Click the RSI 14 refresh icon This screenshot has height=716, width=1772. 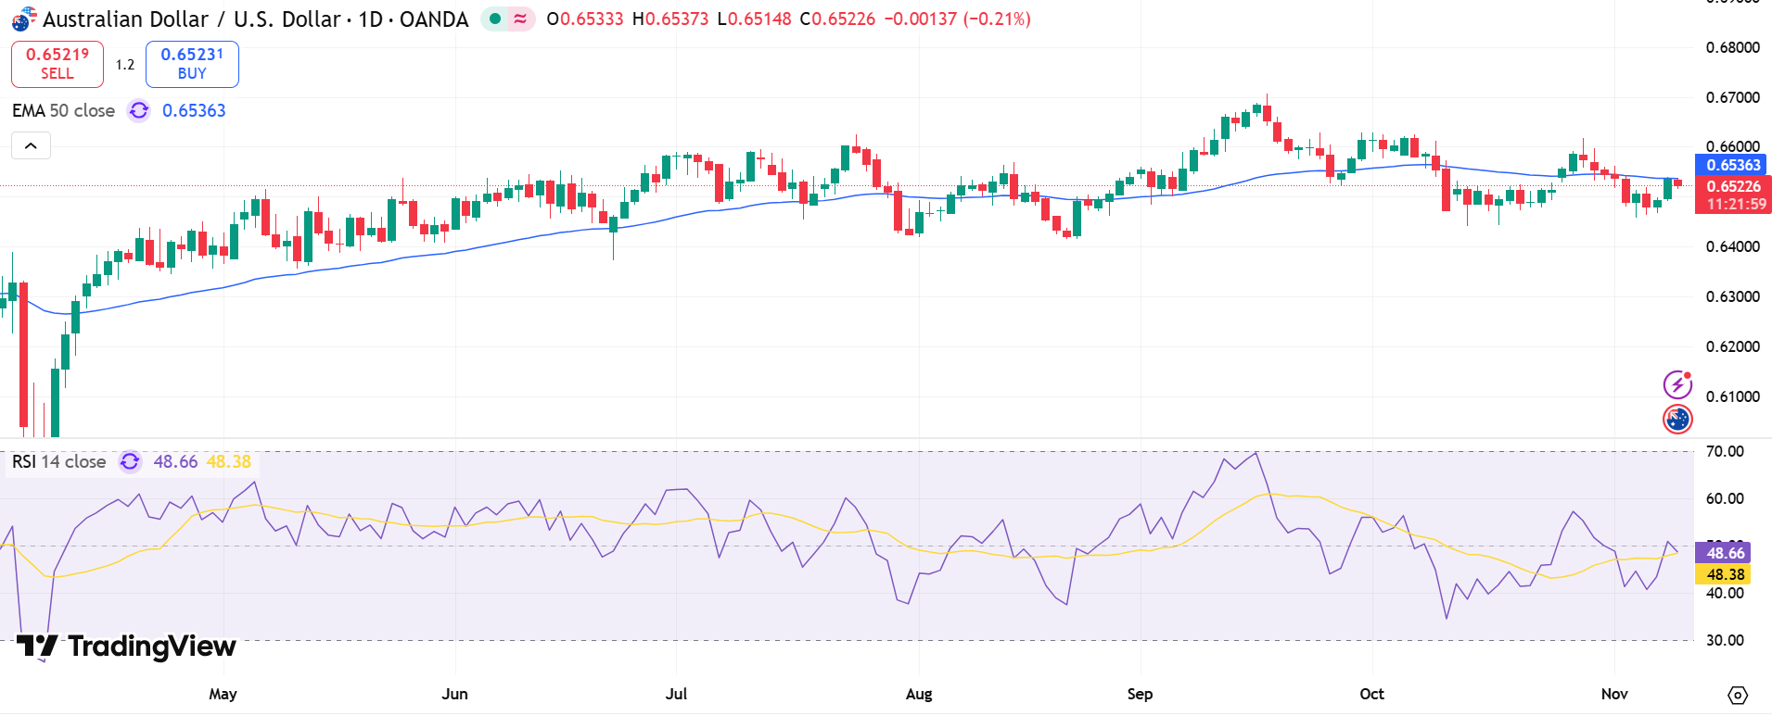[130, 461]
